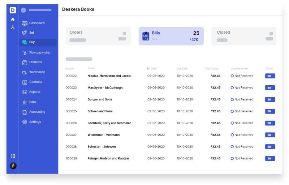Click the Deskera D logo icon
The image size is (289, 185).
13,10
